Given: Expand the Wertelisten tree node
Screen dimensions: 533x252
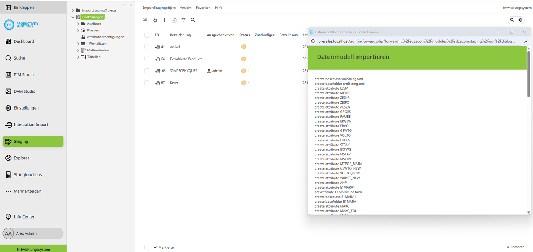Looking at the screenshot, I should pyautogui.click(x=78, y=43).
